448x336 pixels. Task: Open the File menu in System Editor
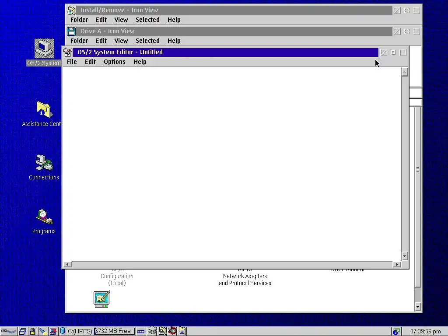[x=72, y=62]
